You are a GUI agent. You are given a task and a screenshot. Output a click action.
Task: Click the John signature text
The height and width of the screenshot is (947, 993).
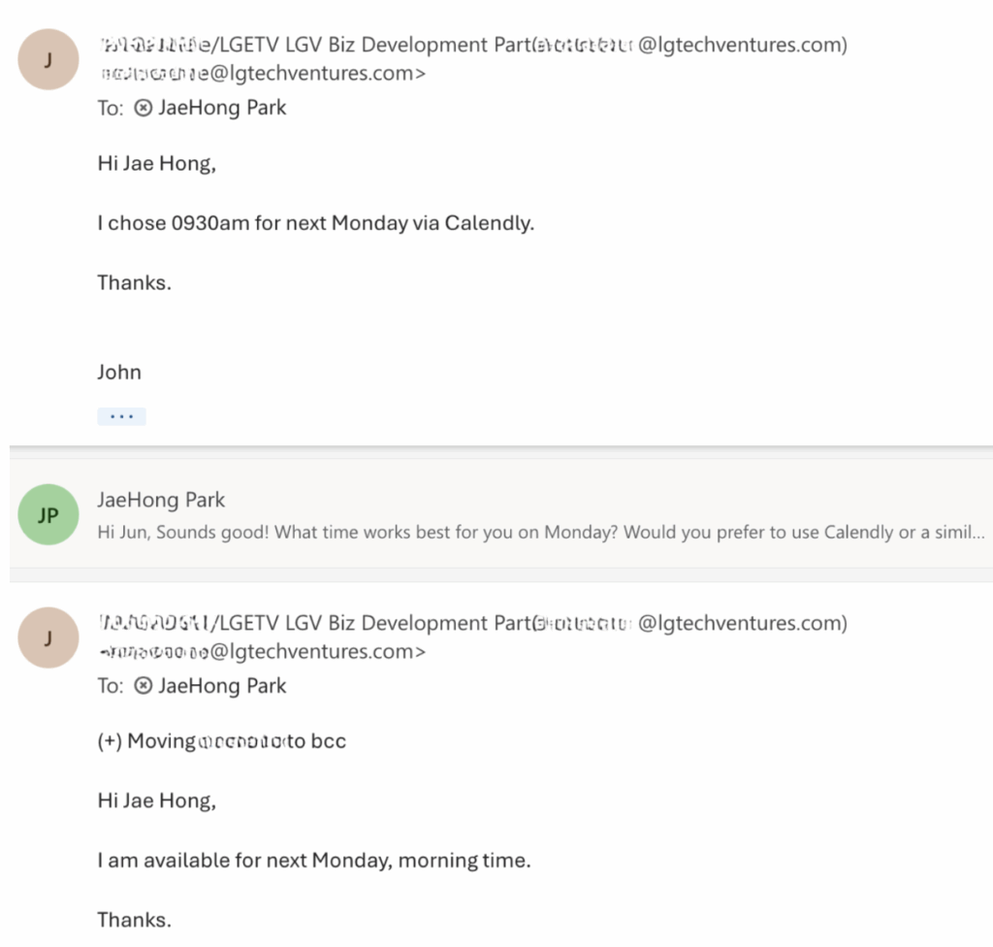tap(119, 372)
